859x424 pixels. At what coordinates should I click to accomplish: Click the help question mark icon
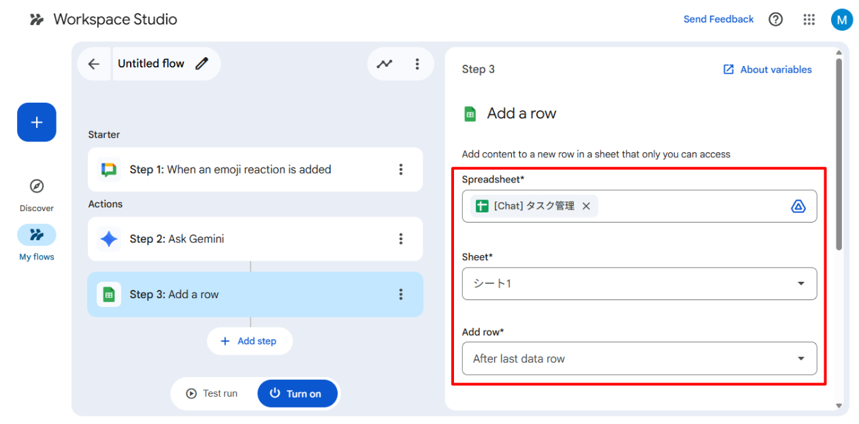(x=775, y=20)
